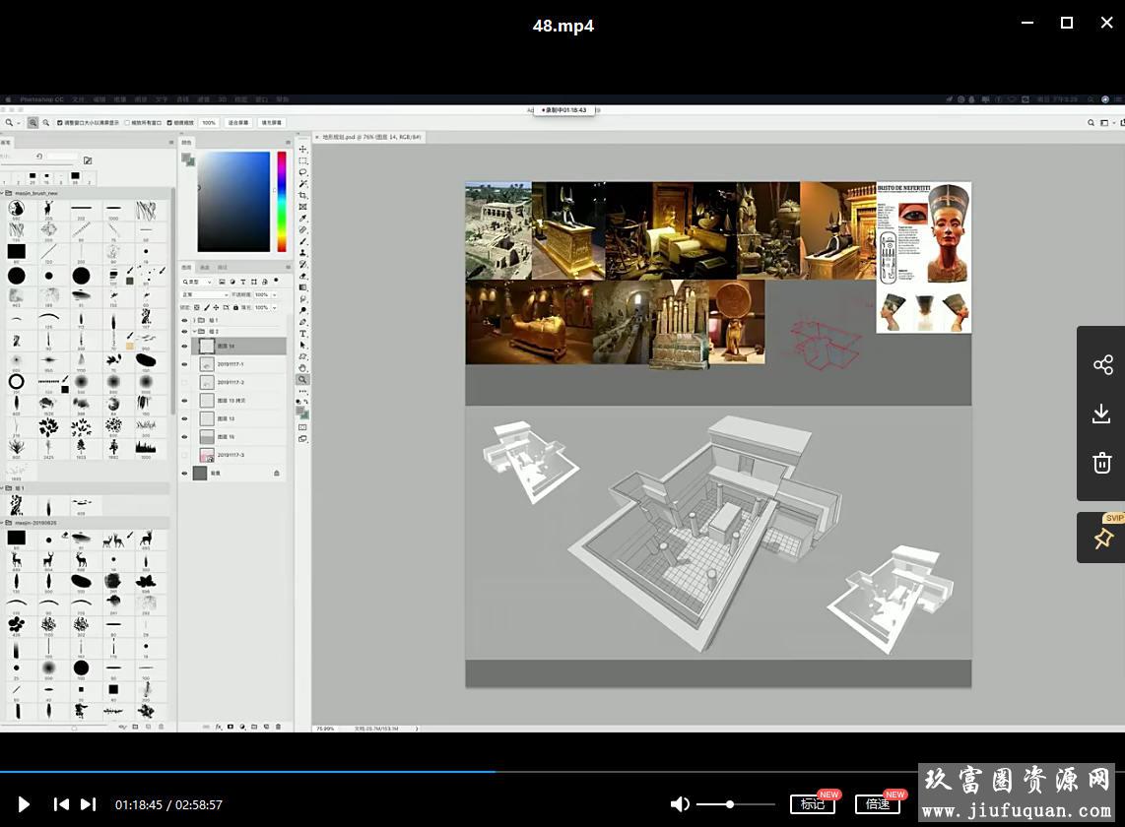
Task: Select the Type tool
Action: (x=302, y=334)
